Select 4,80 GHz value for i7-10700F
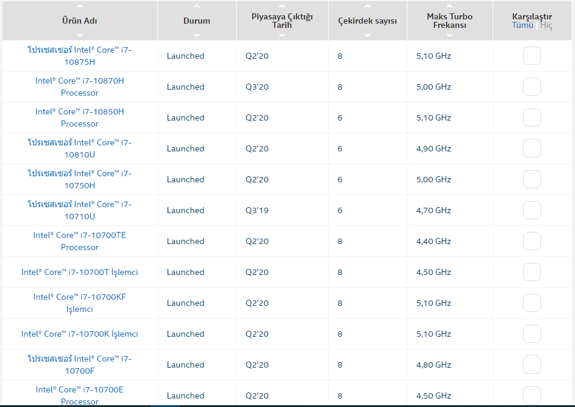 tap(433, 365)
